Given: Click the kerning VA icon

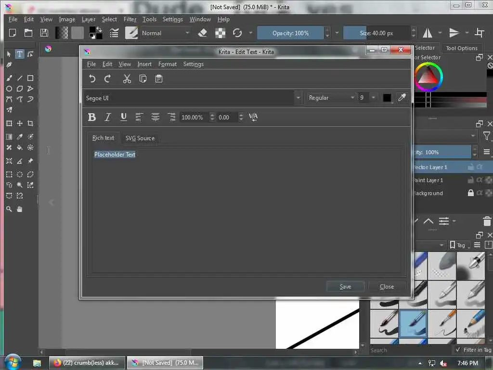Looking at the screenshot, I should point(253,117).
